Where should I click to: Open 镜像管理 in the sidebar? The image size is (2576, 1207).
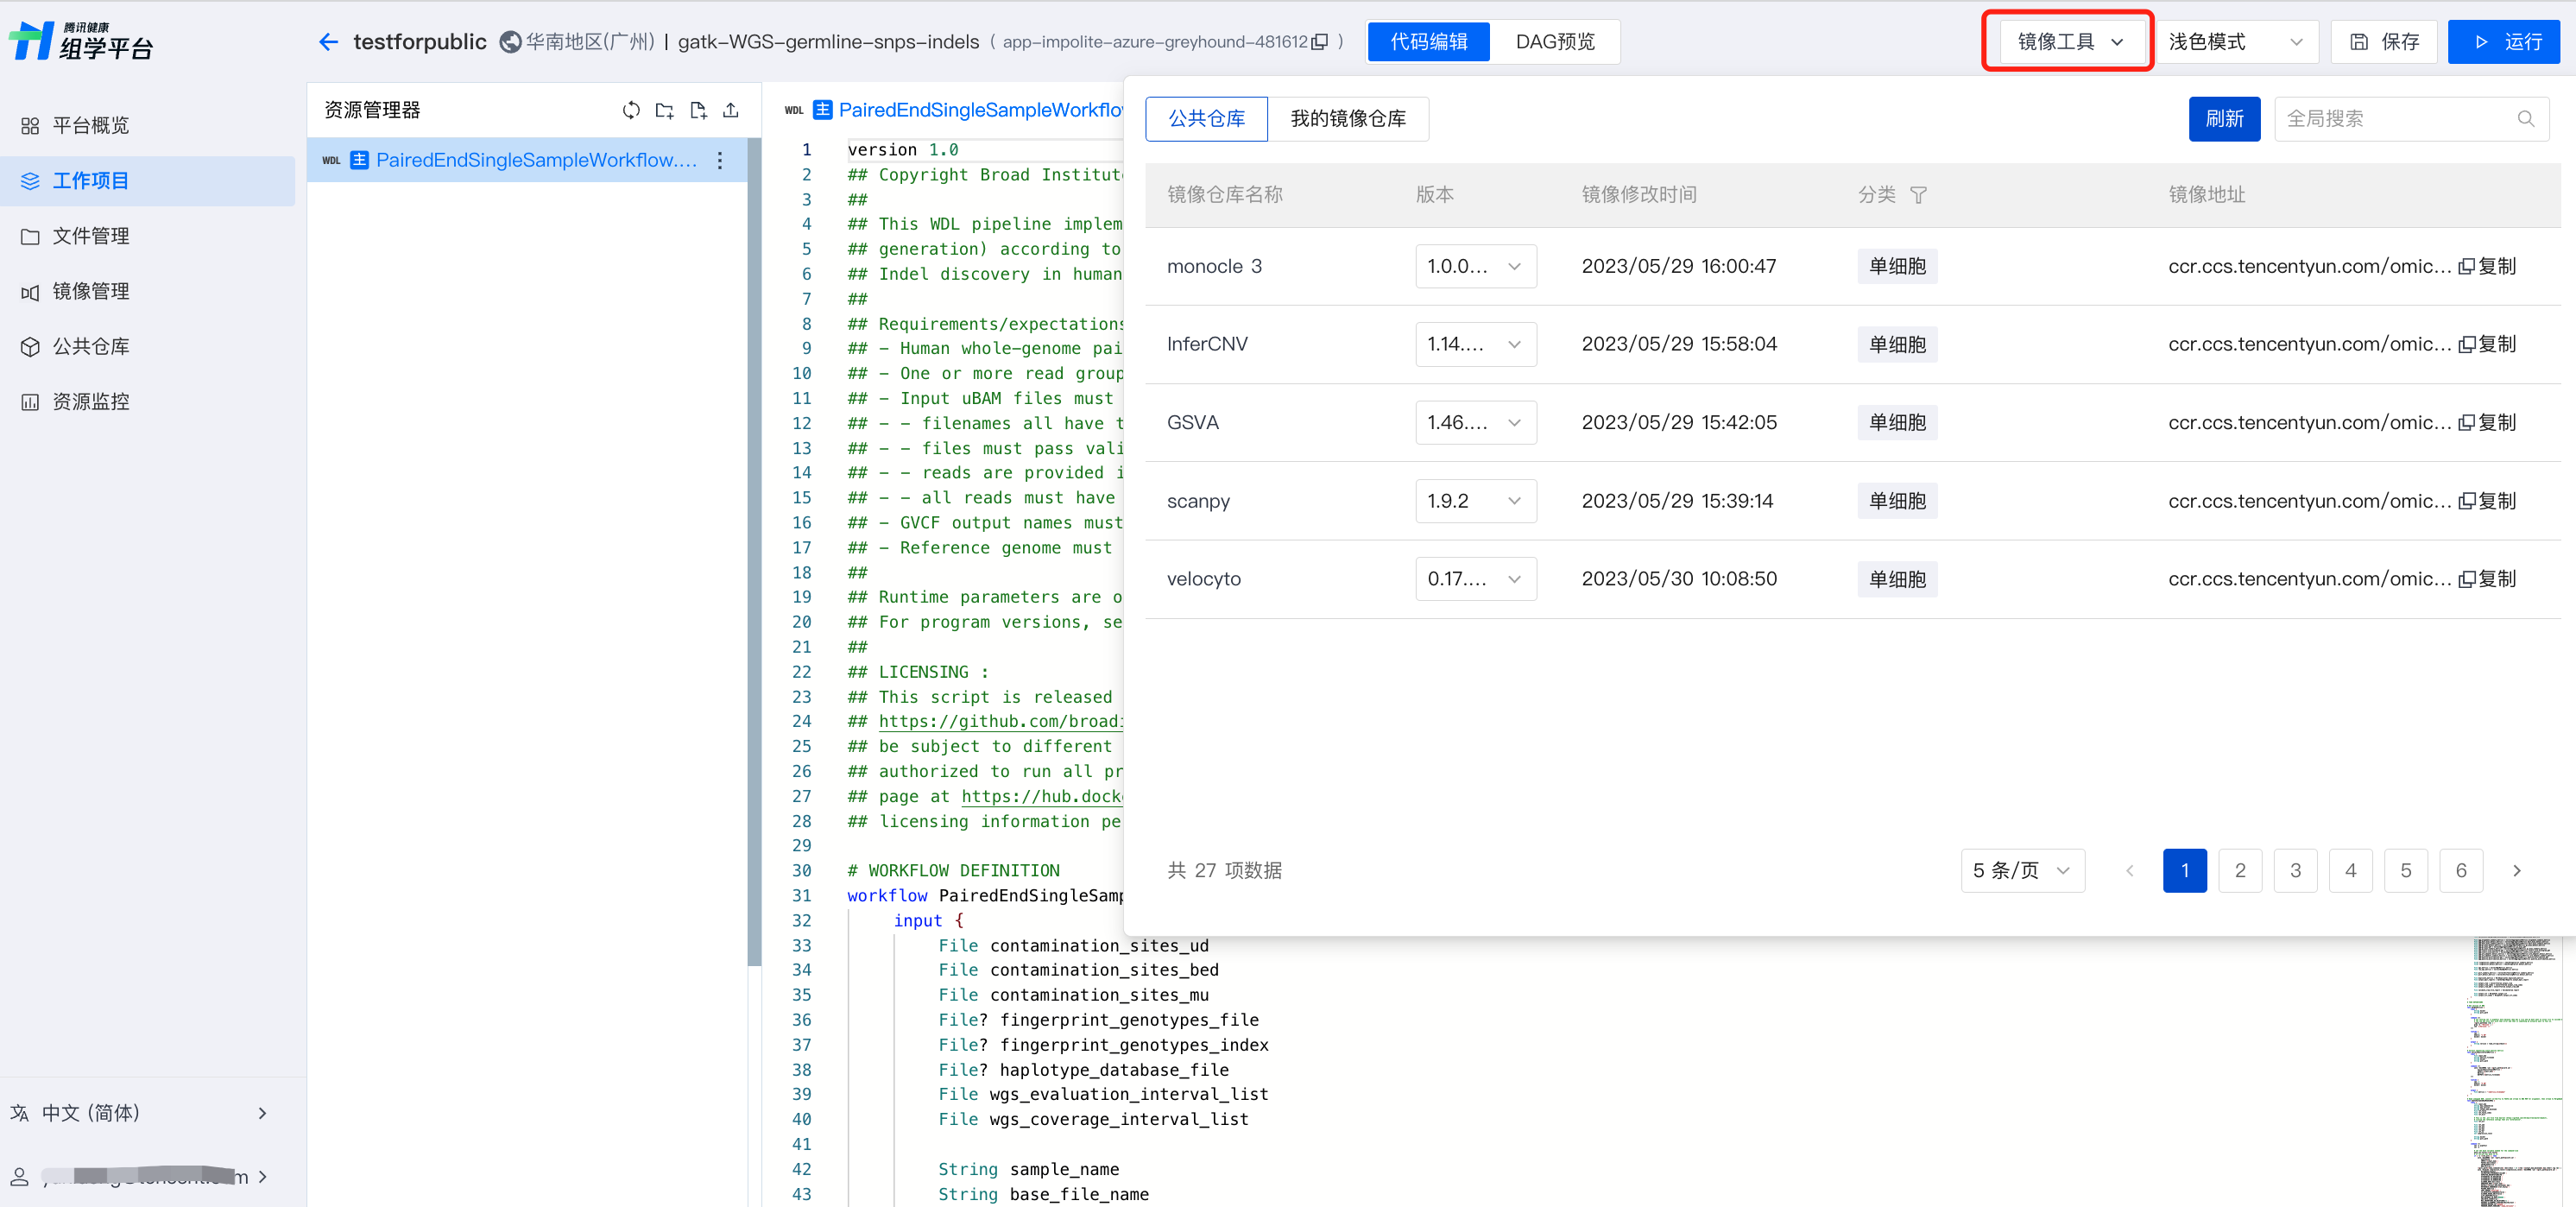click(x=148, y=291)
